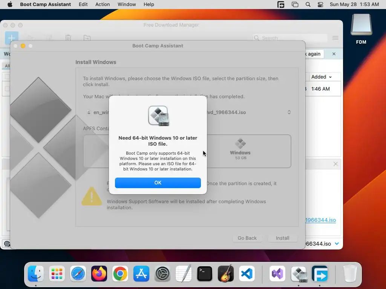Viewport: 386px width, 289px height.
Task: Click OK in the ISO error dialog
Action: tap(158, 183)
